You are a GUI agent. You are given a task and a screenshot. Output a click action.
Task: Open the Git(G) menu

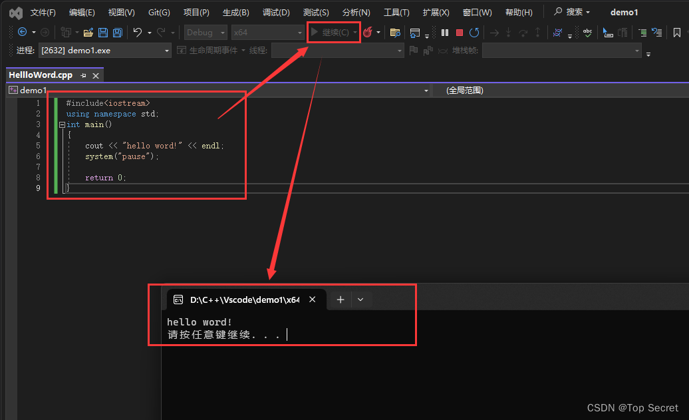coord(159,13)
